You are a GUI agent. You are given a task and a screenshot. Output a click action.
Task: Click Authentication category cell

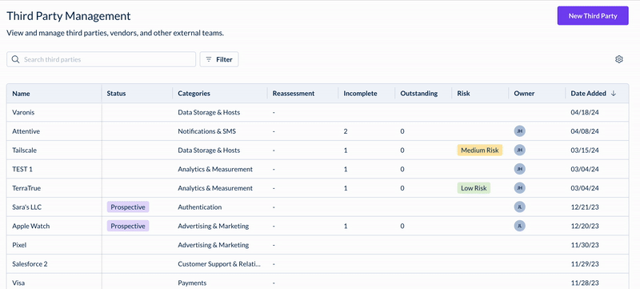[199, 207]
